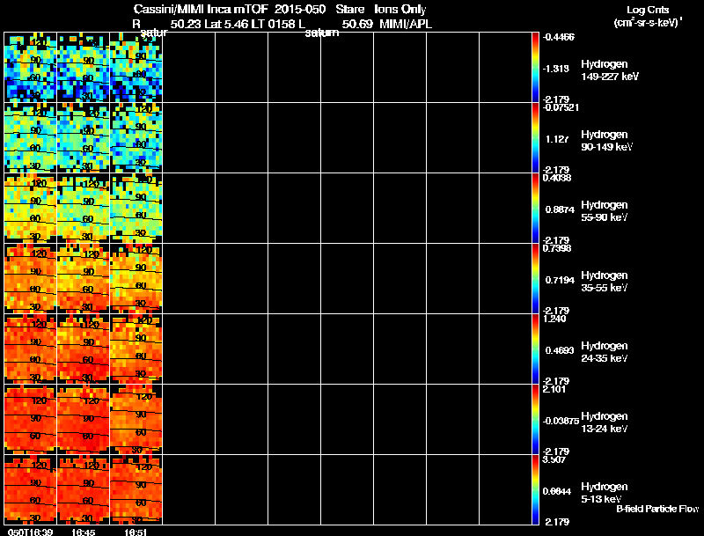
Task: Select the 13-24 keV panel at 16:51
Action: [136, 419]
